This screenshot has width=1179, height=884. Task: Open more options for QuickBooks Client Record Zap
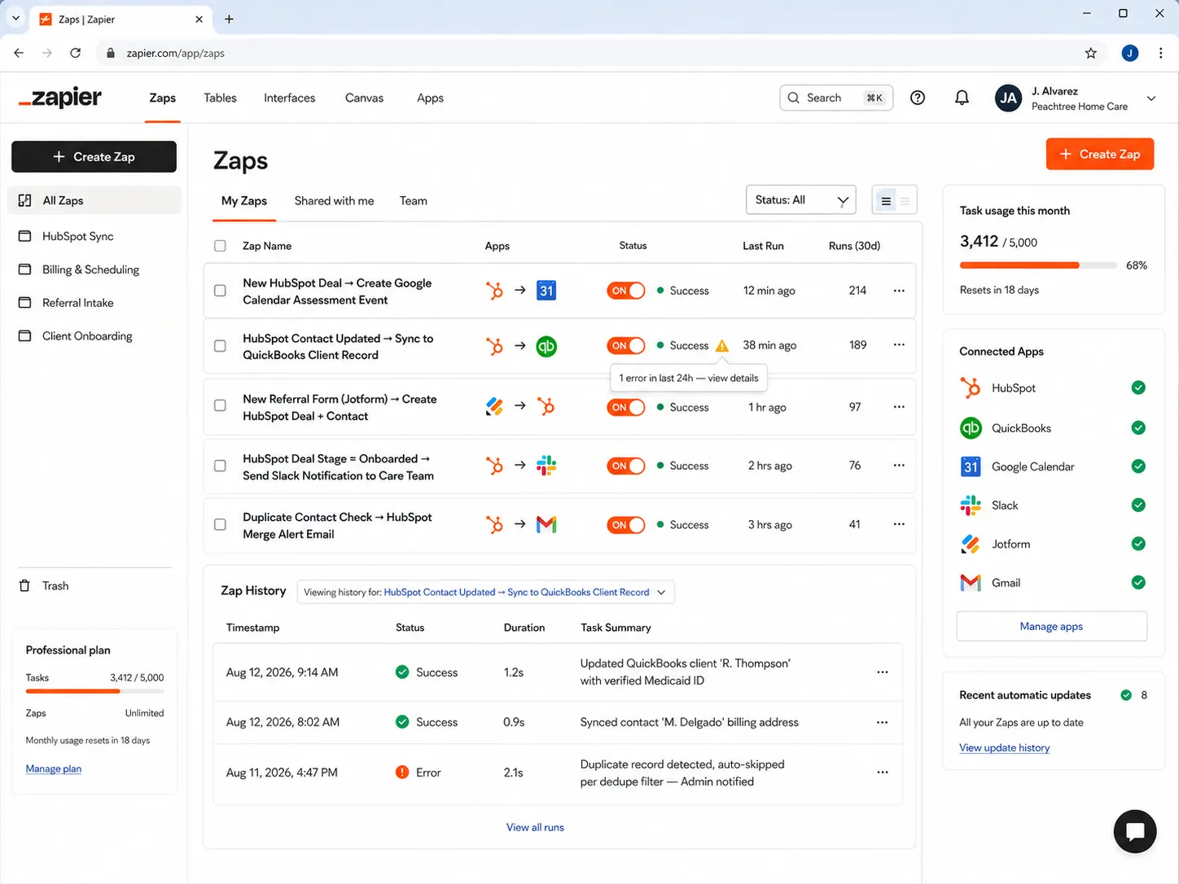899,345
